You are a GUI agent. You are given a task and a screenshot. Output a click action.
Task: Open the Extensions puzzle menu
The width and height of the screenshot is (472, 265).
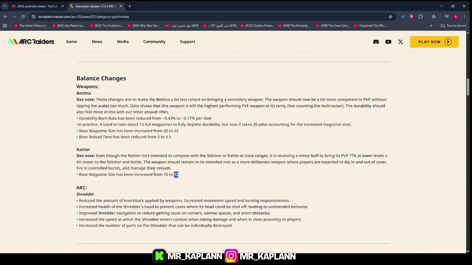click(420, 17)
